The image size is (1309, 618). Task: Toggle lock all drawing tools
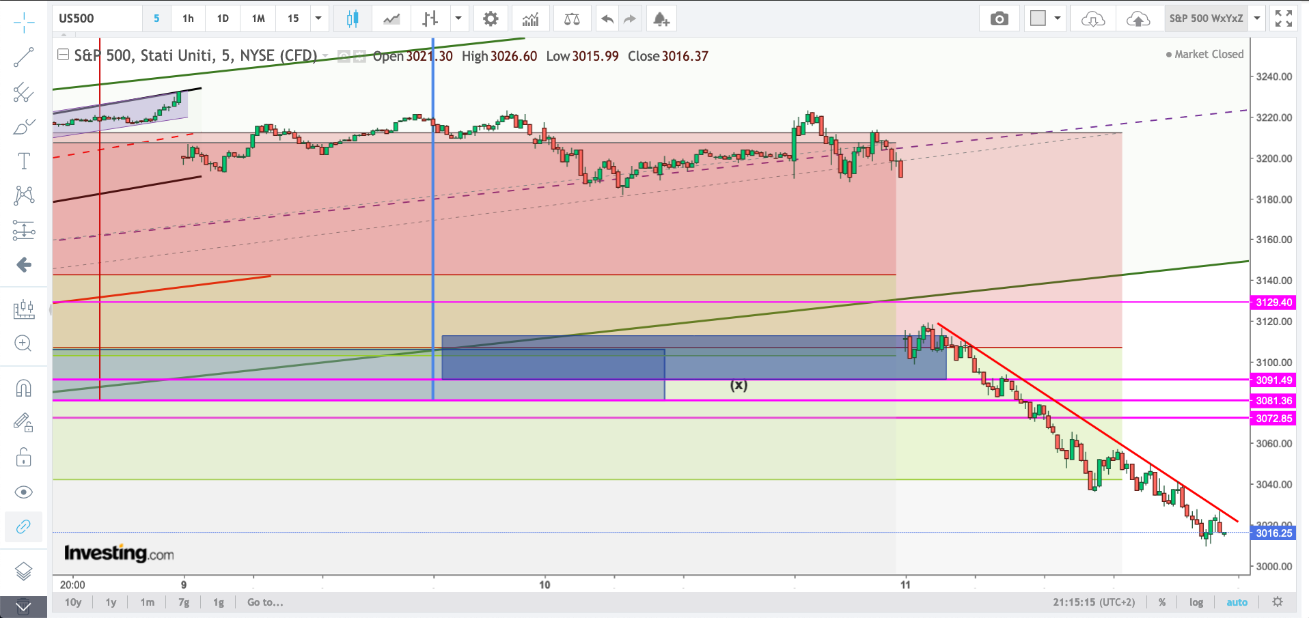coord(24,458)
